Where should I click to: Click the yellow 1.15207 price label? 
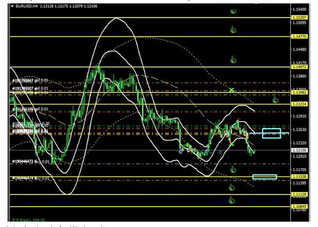299,17
